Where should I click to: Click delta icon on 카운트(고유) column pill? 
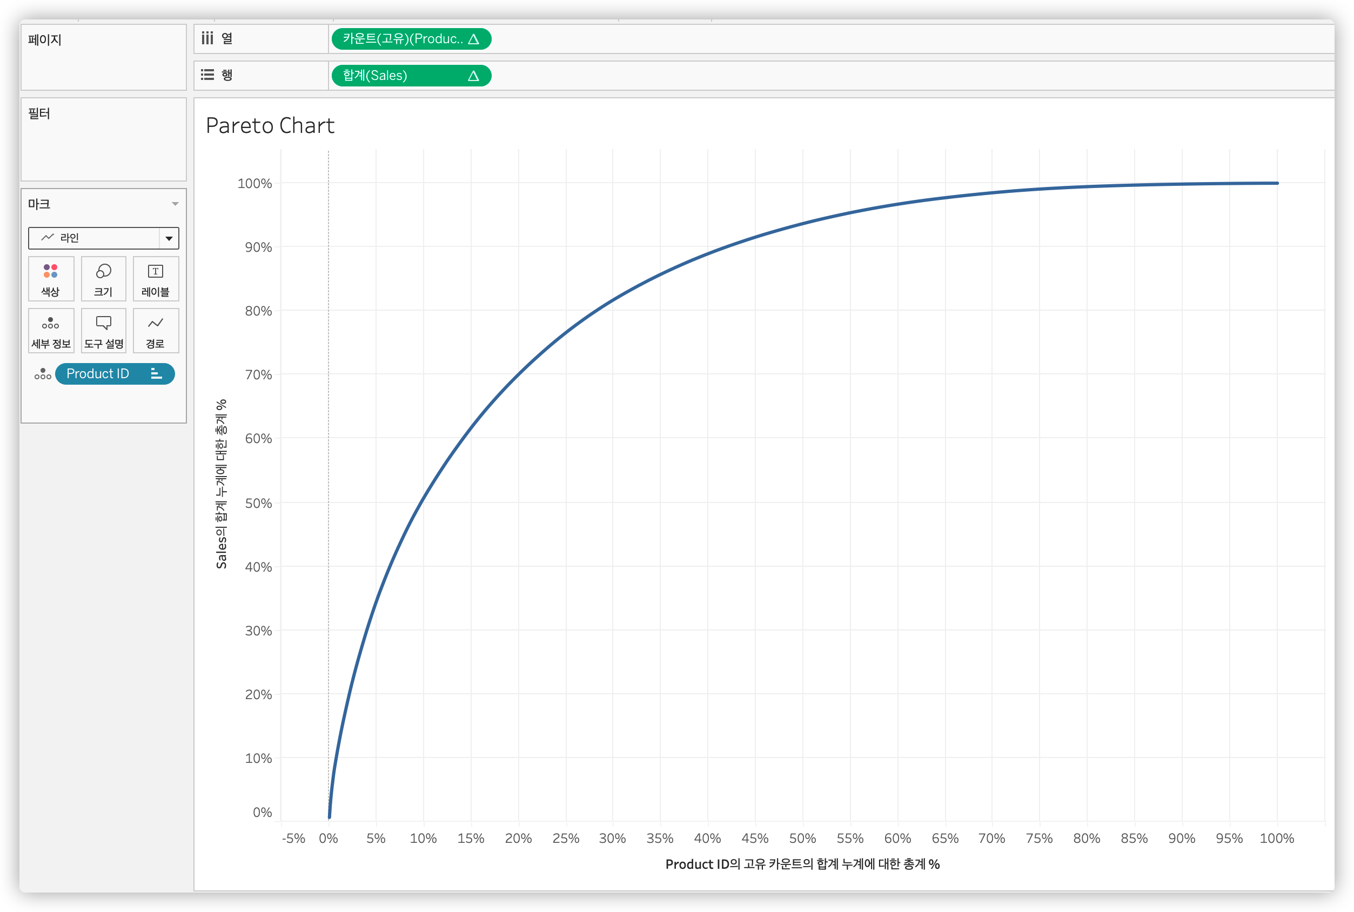473,39
